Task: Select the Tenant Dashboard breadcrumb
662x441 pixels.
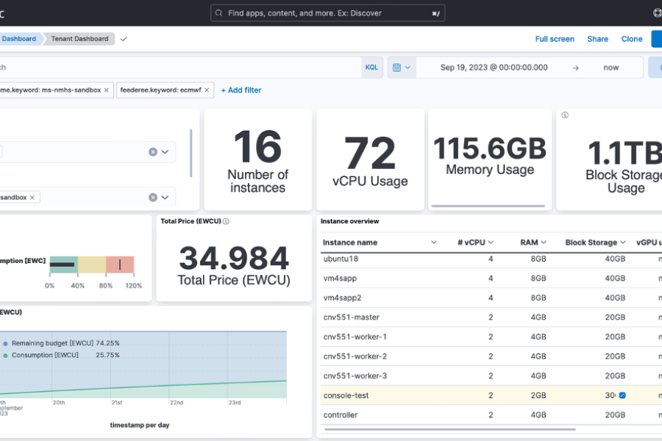Action: coord(79,39)
